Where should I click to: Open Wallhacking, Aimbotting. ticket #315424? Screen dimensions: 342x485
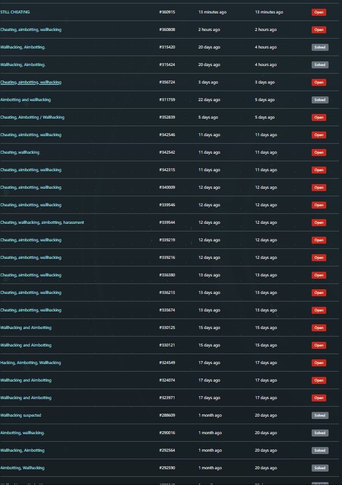(23, 65)
